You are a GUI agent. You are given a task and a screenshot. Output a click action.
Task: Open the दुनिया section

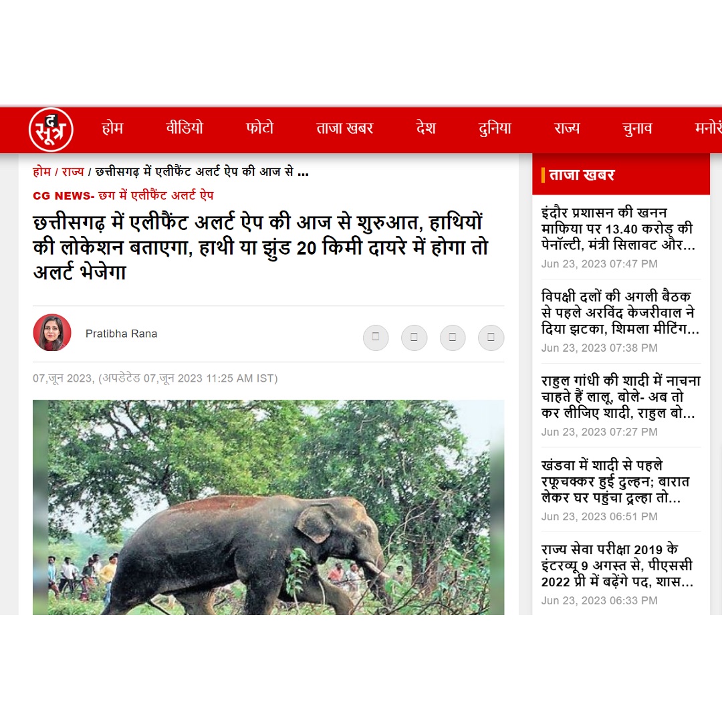495,128
